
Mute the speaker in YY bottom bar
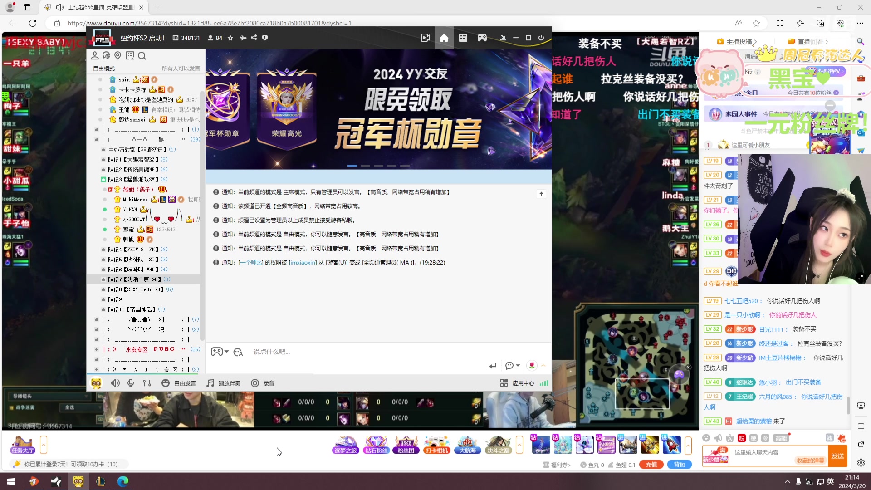tap(116, 383)
